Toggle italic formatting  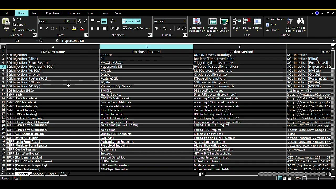coord(47,28)
